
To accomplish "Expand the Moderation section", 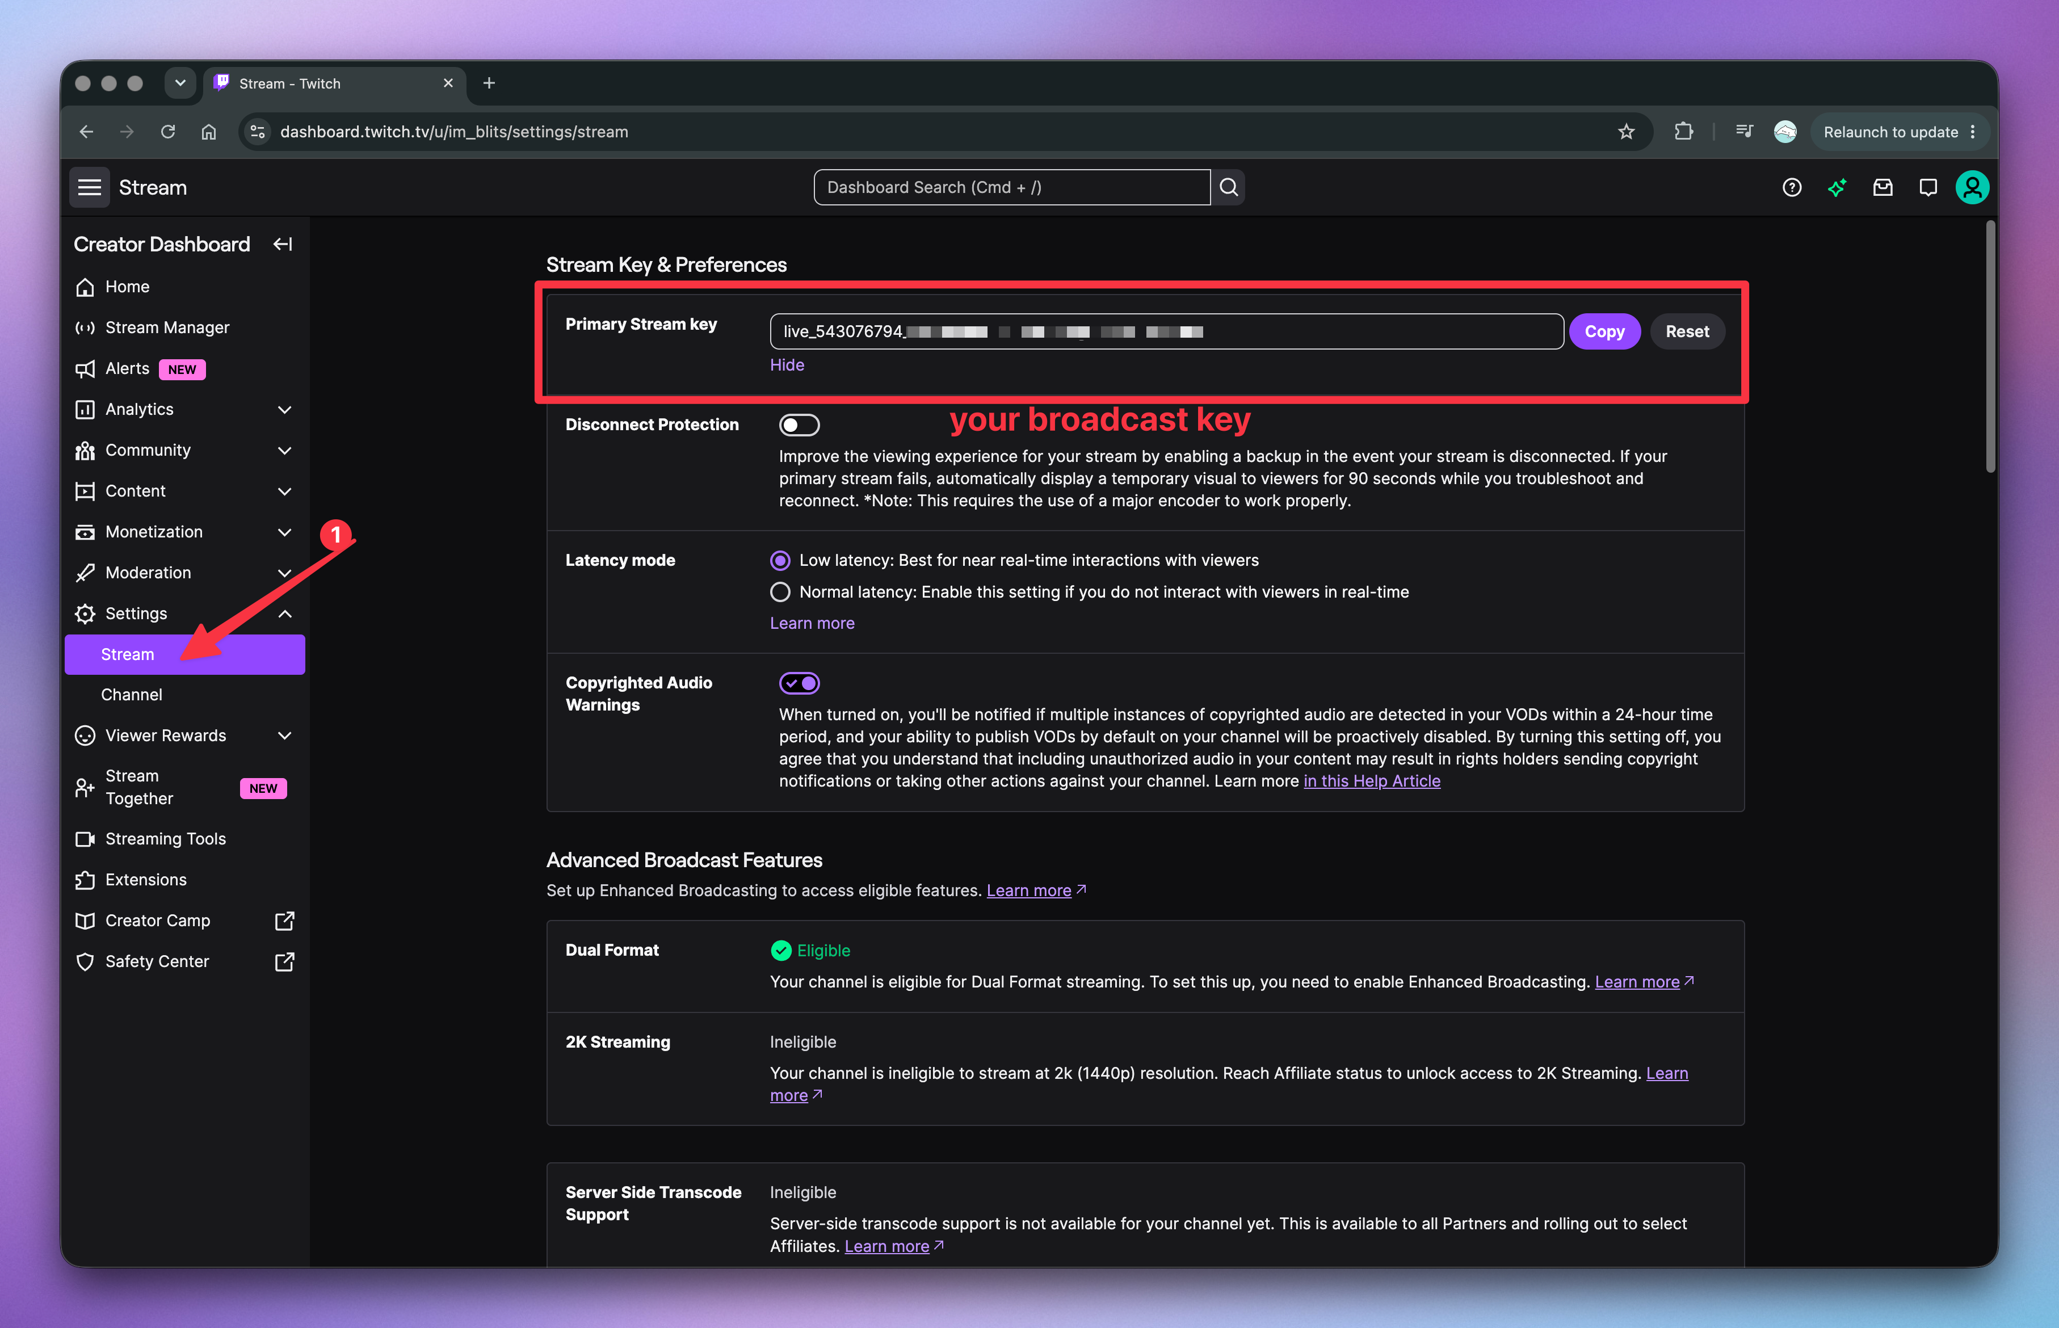I will pyautogui.click(x=284, y=573).
